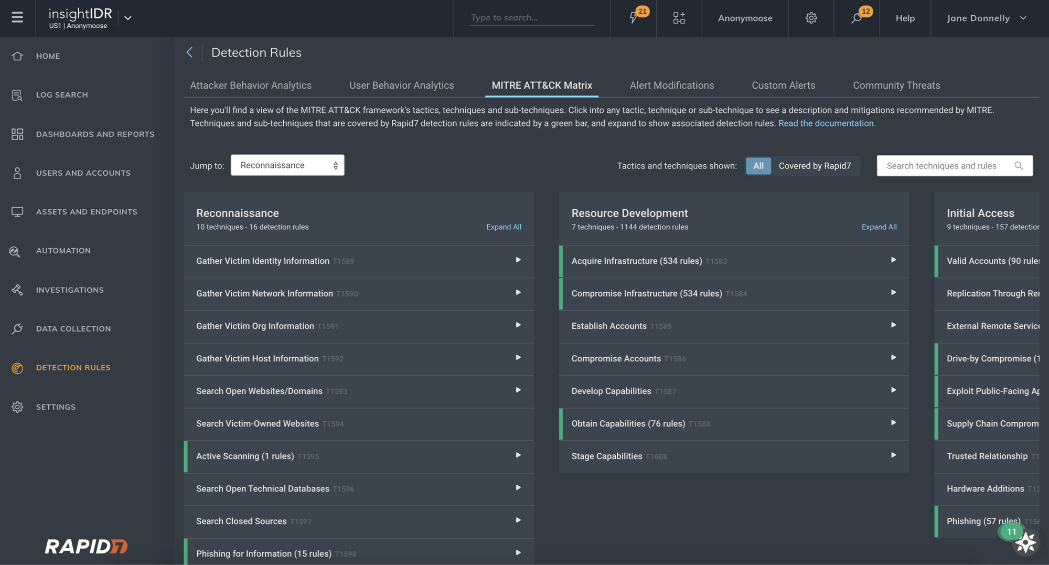The height and width of the screenshot is (565, 1049).
Task: Switch to Attacker Behavior Analytics tab
Action: pyautogui.click(x=251, y=86)
